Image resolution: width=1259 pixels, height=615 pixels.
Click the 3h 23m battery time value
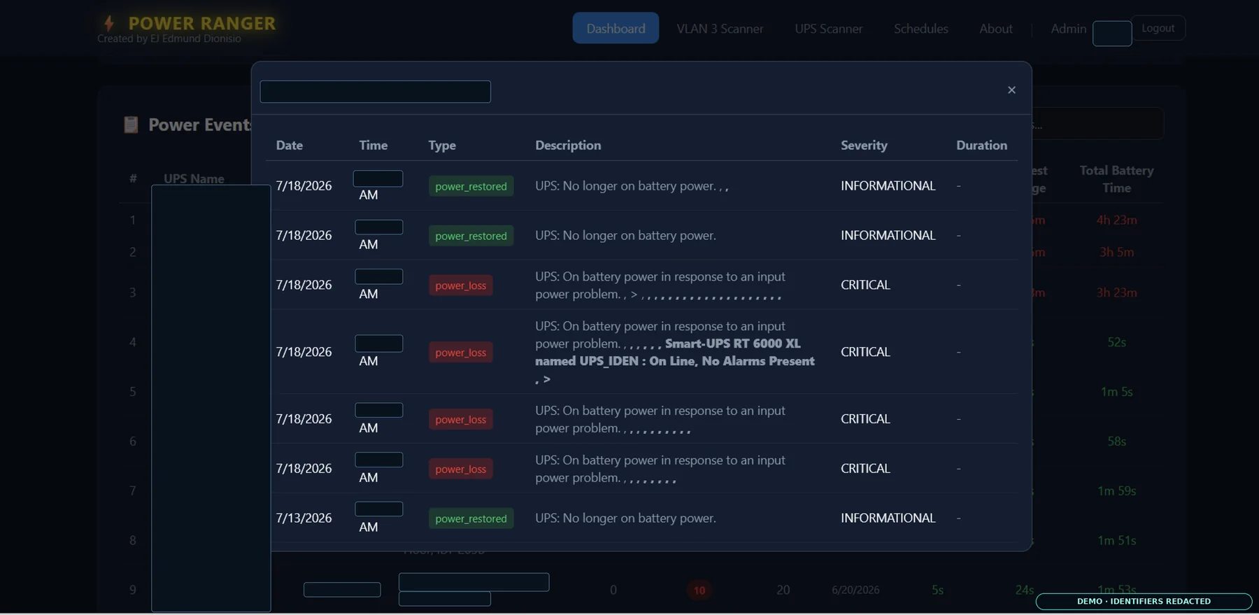click(x=1116, y=292)
